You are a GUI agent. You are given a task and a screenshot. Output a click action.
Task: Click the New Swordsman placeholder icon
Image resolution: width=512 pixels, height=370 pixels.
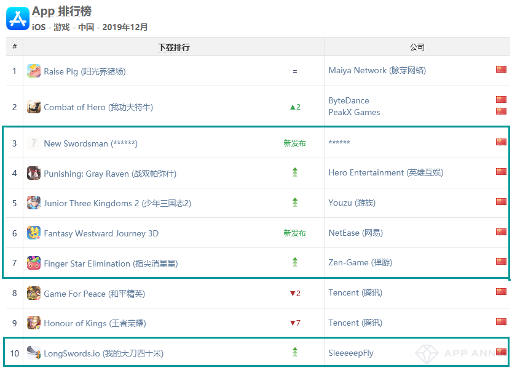[34, 143]
